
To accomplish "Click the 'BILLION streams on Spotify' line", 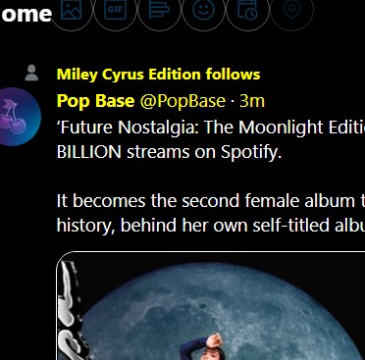I will pyautogui.click(x=169, y=152).
